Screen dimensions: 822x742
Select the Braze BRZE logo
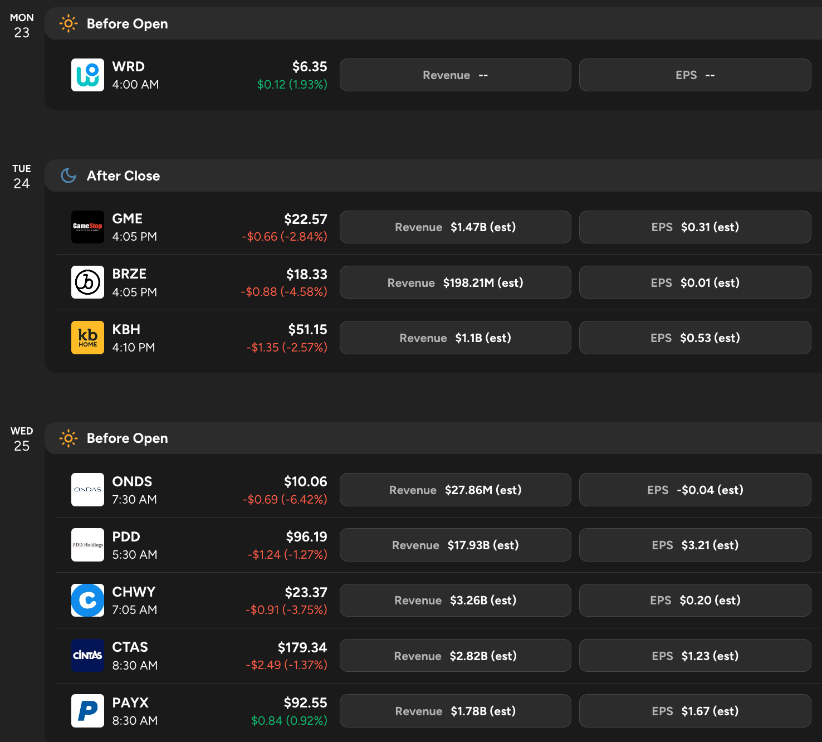point(87,282)
